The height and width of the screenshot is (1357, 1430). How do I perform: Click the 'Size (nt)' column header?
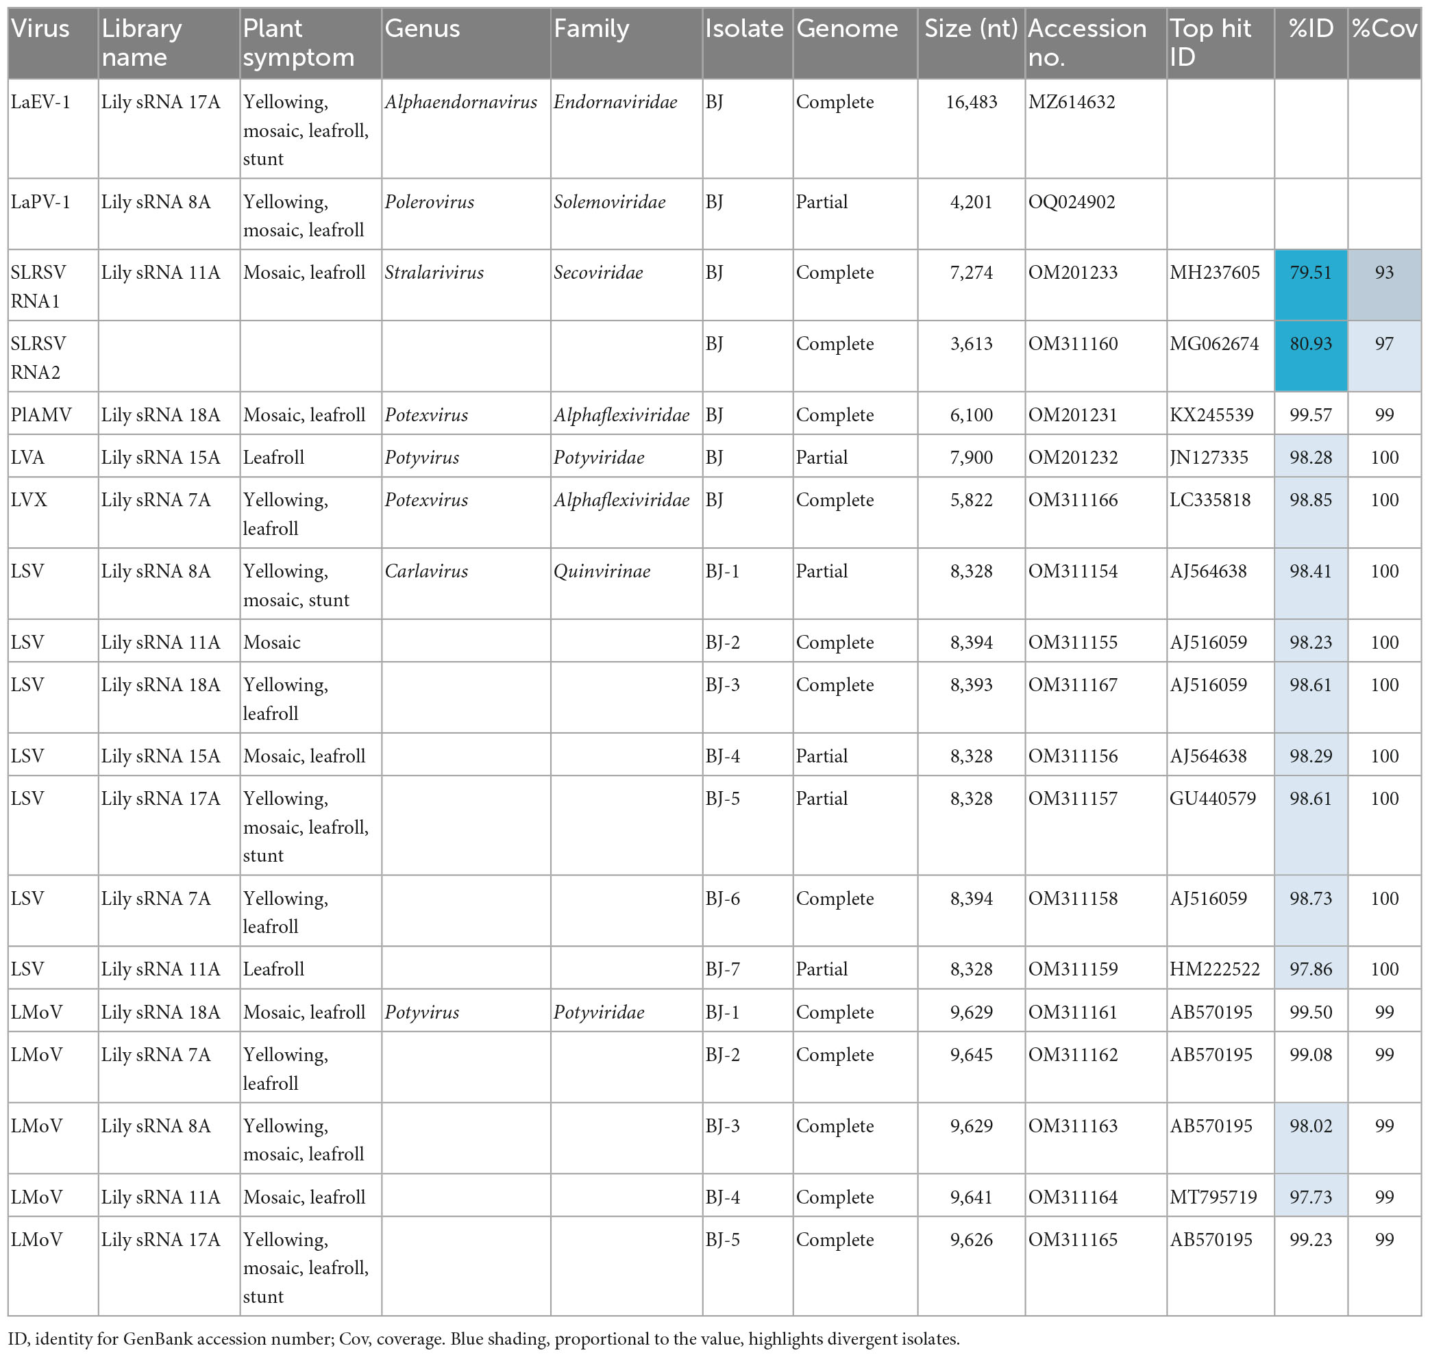[x=971, y=42]
